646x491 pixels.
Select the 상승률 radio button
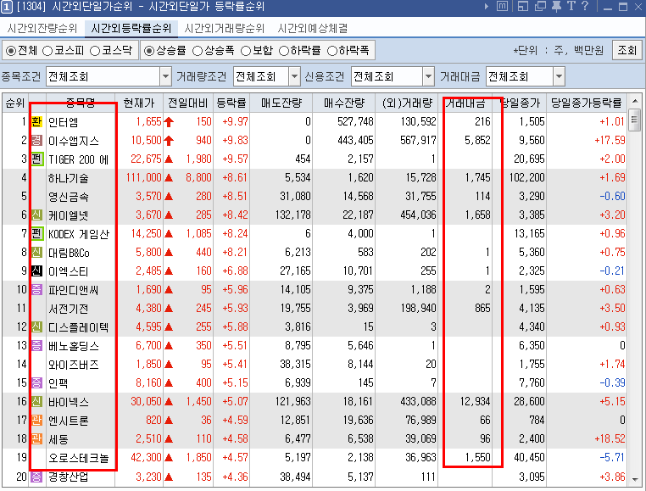(149, 51)
